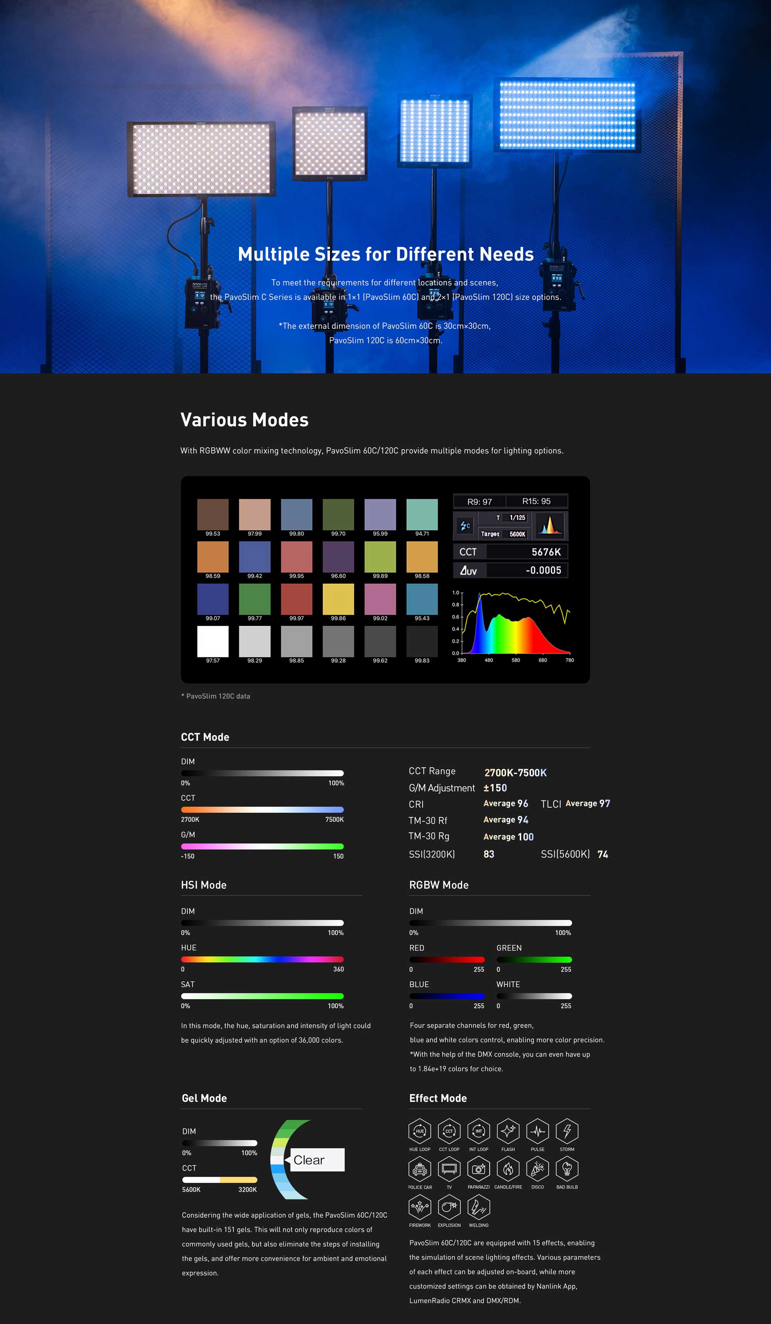Choose the dark blue swatch labeled 99.07
The width and height of the screenshot is (771, 1324).
213,599
